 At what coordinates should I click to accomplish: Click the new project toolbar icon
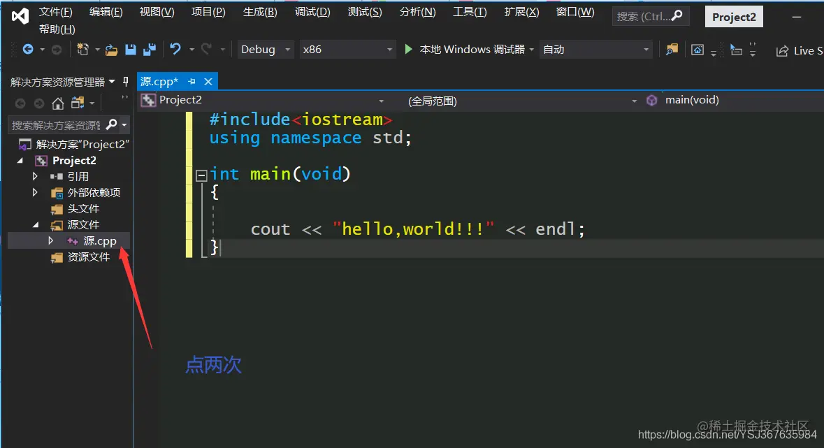(x=82, y=50)
